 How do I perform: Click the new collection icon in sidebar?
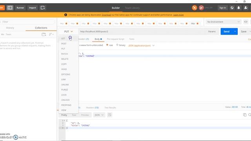44,34
